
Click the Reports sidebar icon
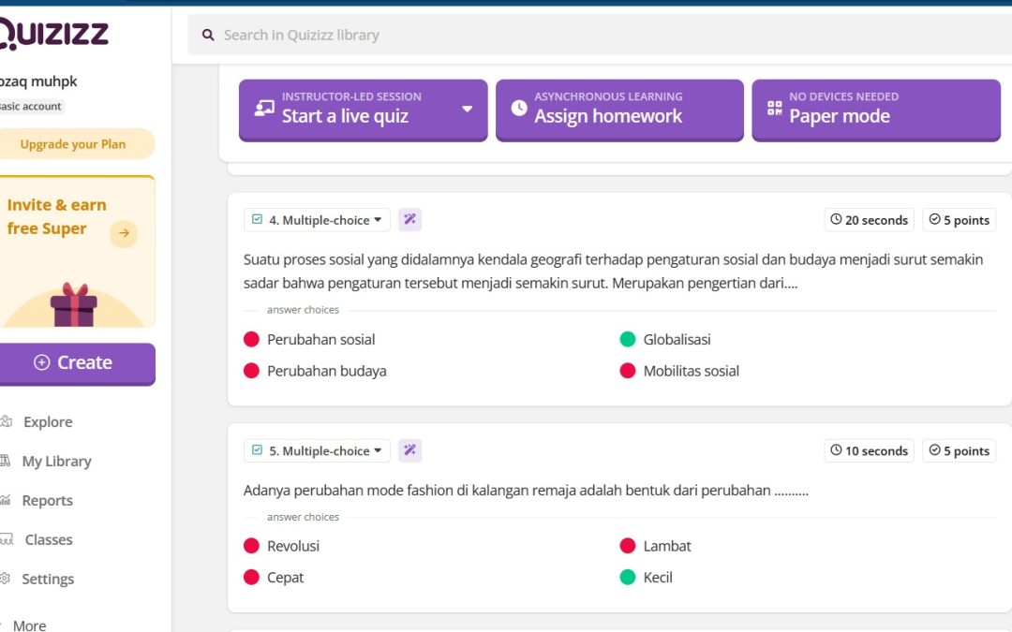click(x=6, y=500)
